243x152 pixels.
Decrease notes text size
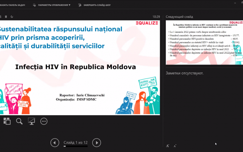tap(175, 146)
